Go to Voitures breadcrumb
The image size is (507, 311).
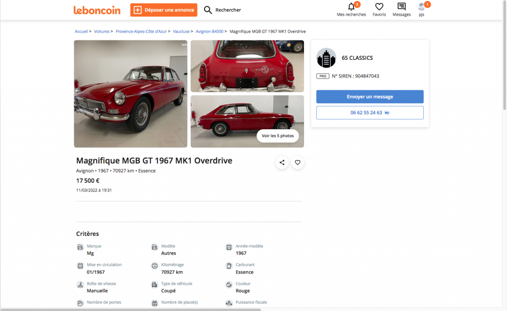101,31
